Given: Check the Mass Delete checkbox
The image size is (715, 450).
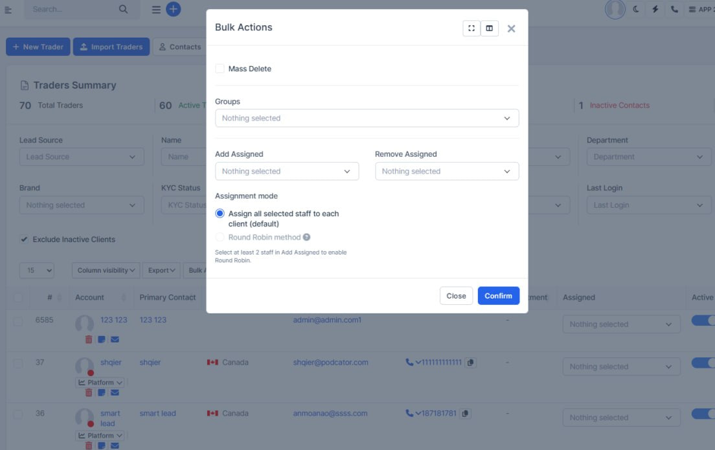Looking at the screenshot, I should pos(220,69).
